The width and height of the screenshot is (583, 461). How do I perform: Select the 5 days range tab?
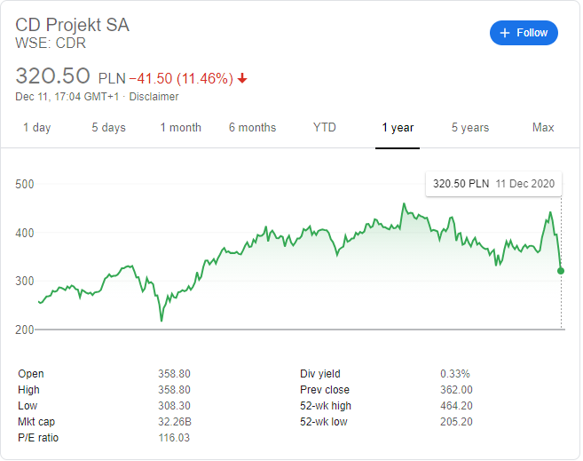[x=108, y=128]
